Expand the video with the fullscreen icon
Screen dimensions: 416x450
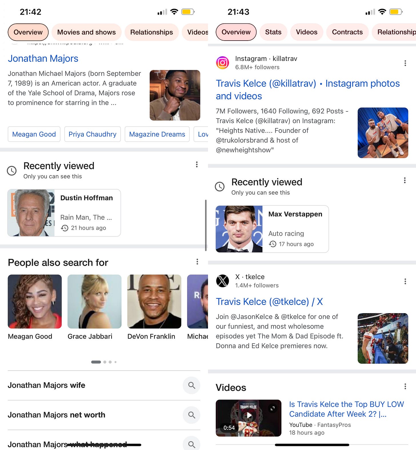[x=273, y=409]
